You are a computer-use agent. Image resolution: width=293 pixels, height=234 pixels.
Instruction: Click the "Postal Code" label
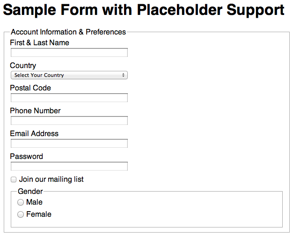coord(30,88)
